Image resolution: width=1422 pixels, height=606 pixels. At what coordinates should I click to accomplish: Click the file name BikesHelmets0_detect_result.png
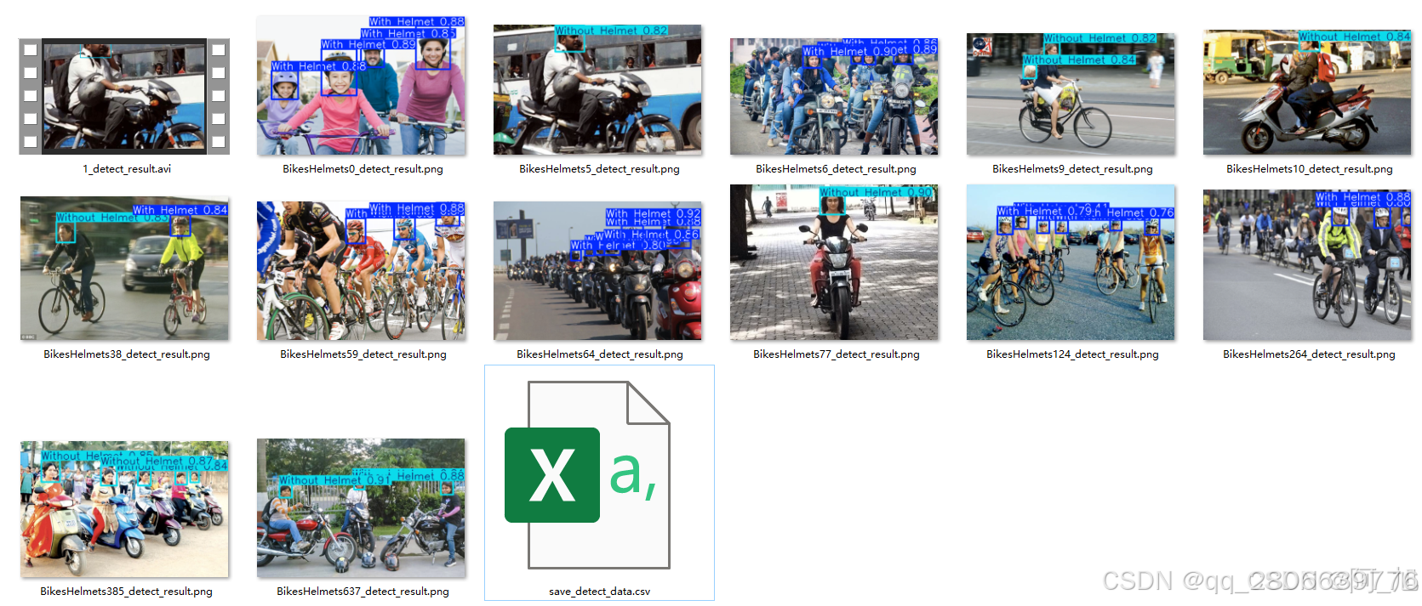pos(363,169)
